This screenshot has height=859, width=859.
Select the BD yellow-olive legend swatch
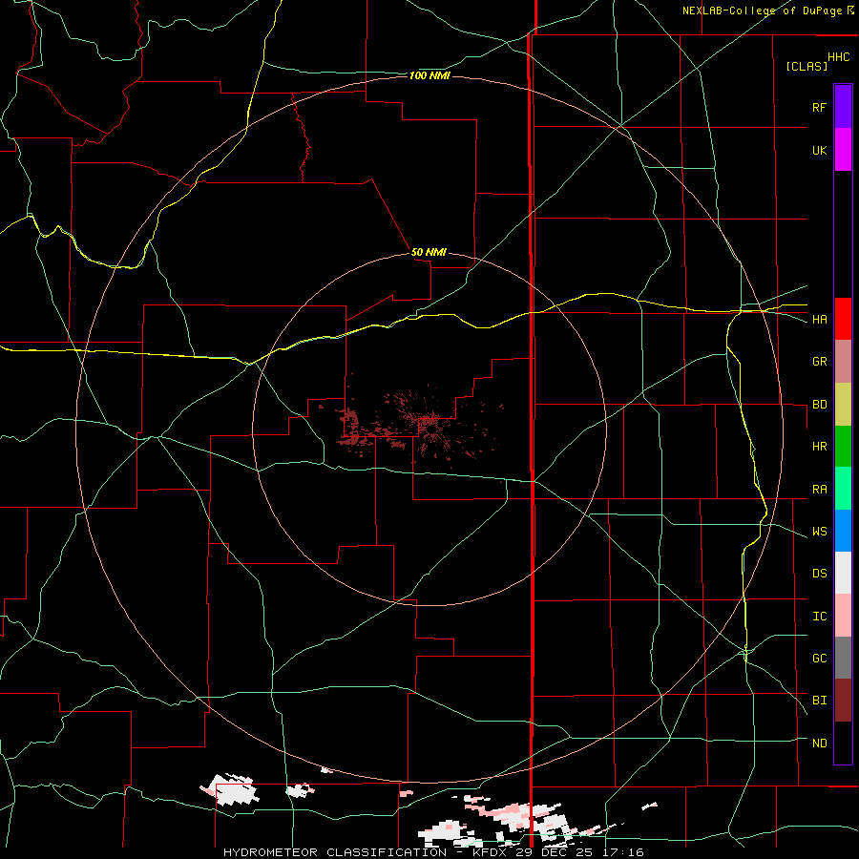pyautogui.click(x=843, y=405)
